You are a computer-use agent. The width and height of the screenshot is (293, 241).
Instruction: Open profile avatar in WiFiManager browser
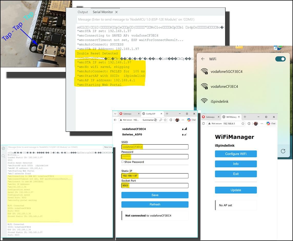256,123
